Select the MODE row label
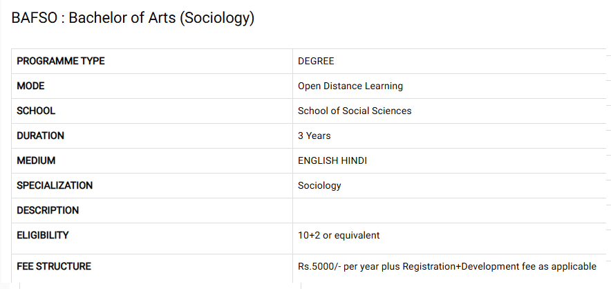Viewport: 611px width, 289px height. [x=30, y=86]
